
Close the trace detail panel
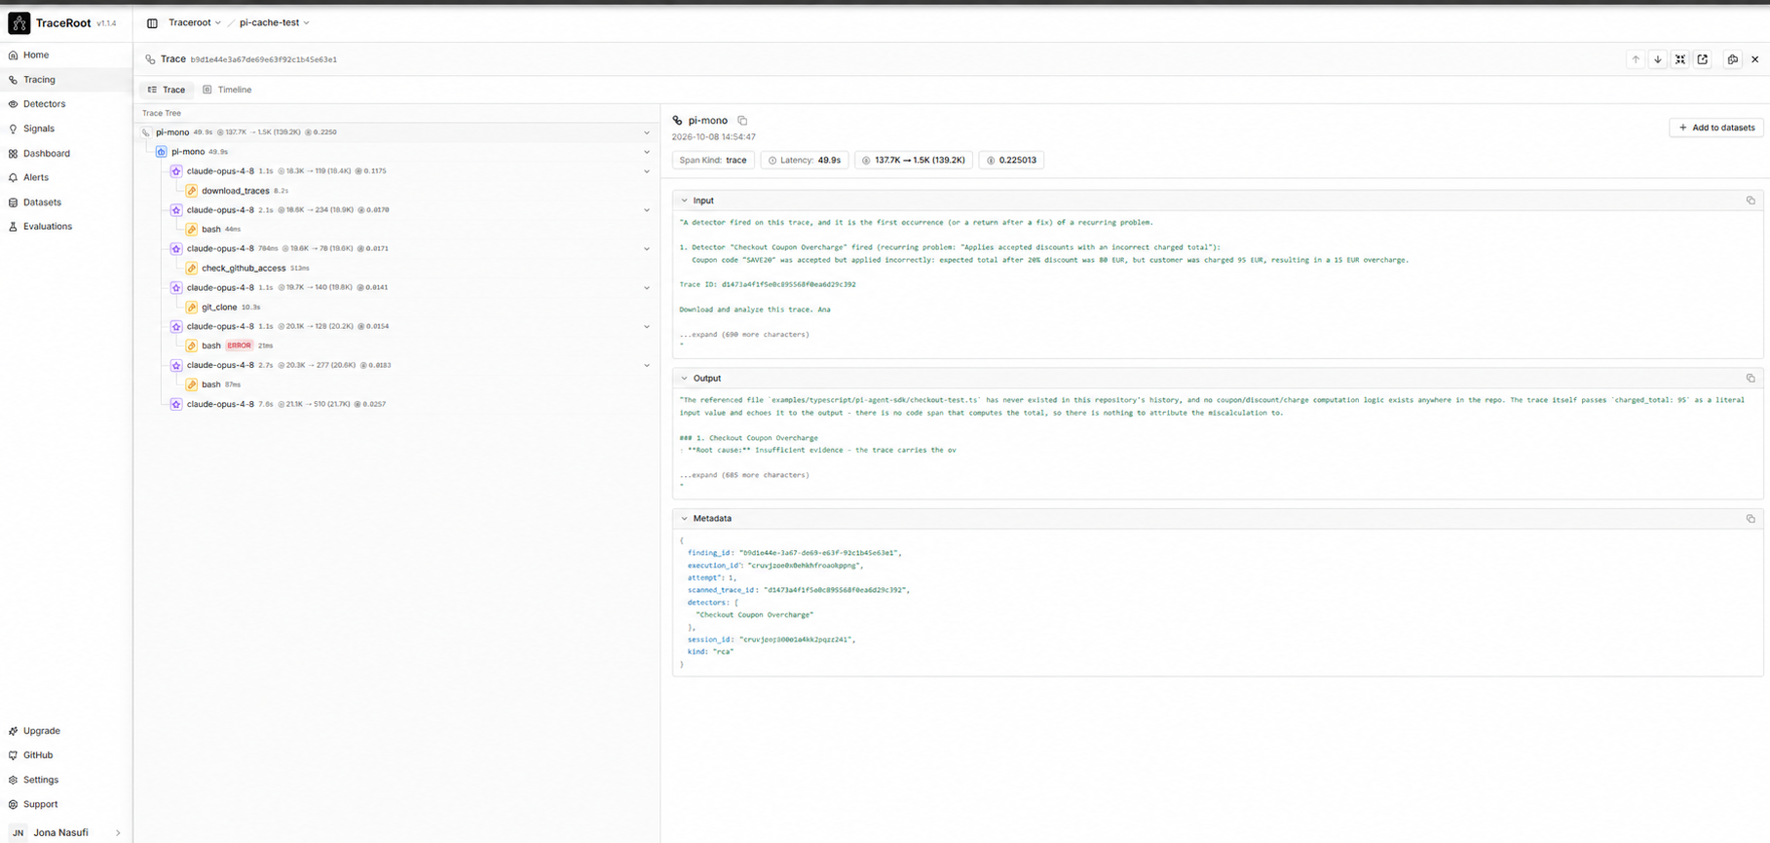pos(1755,59)
